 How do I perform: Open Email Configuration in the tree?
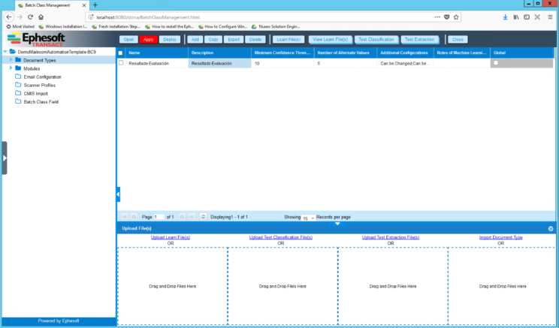pos(42,77)
